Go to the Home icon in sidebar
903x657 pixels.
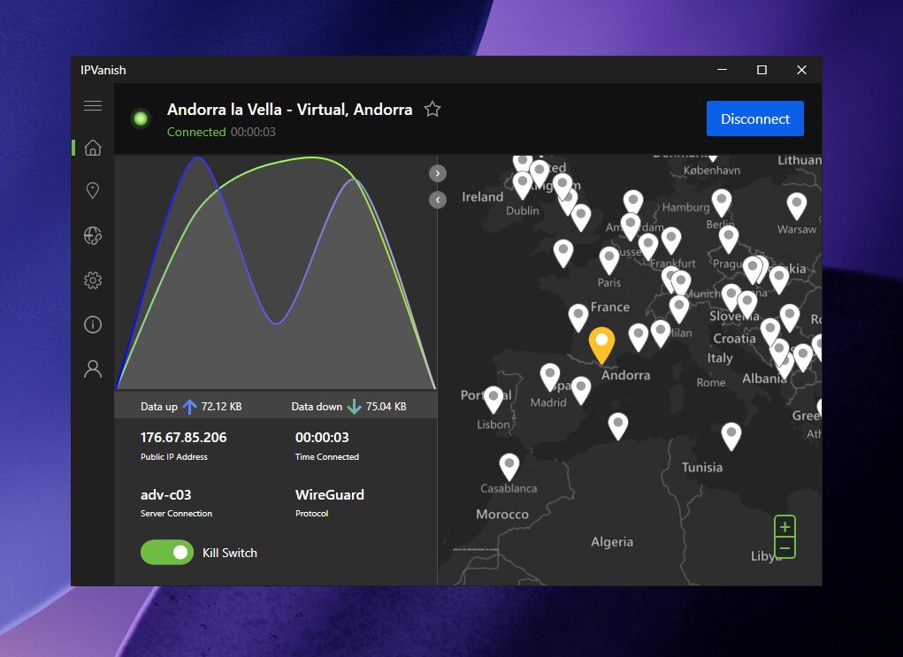(x=93, y=148)
